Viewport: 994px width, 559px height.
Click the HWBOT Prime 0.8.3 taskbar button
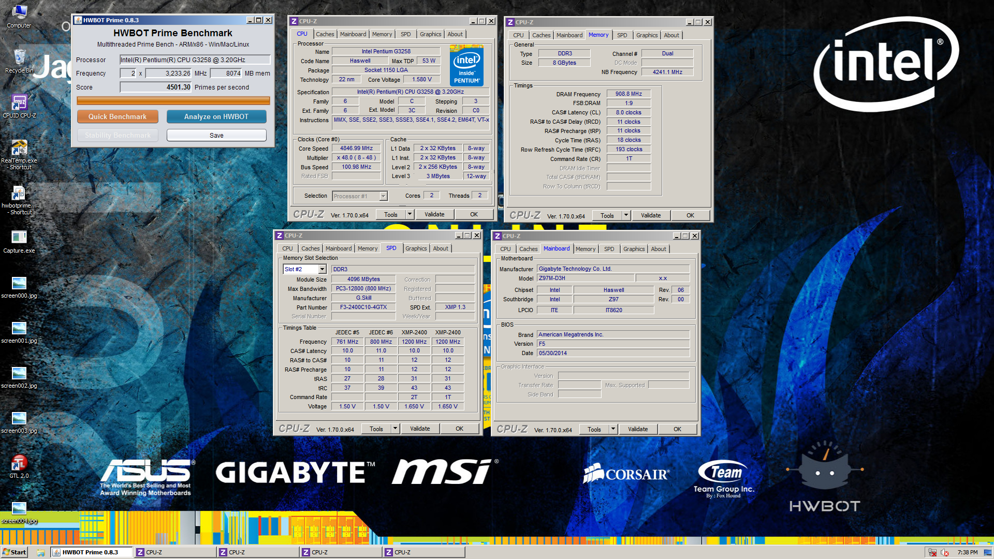pos(91,552)
